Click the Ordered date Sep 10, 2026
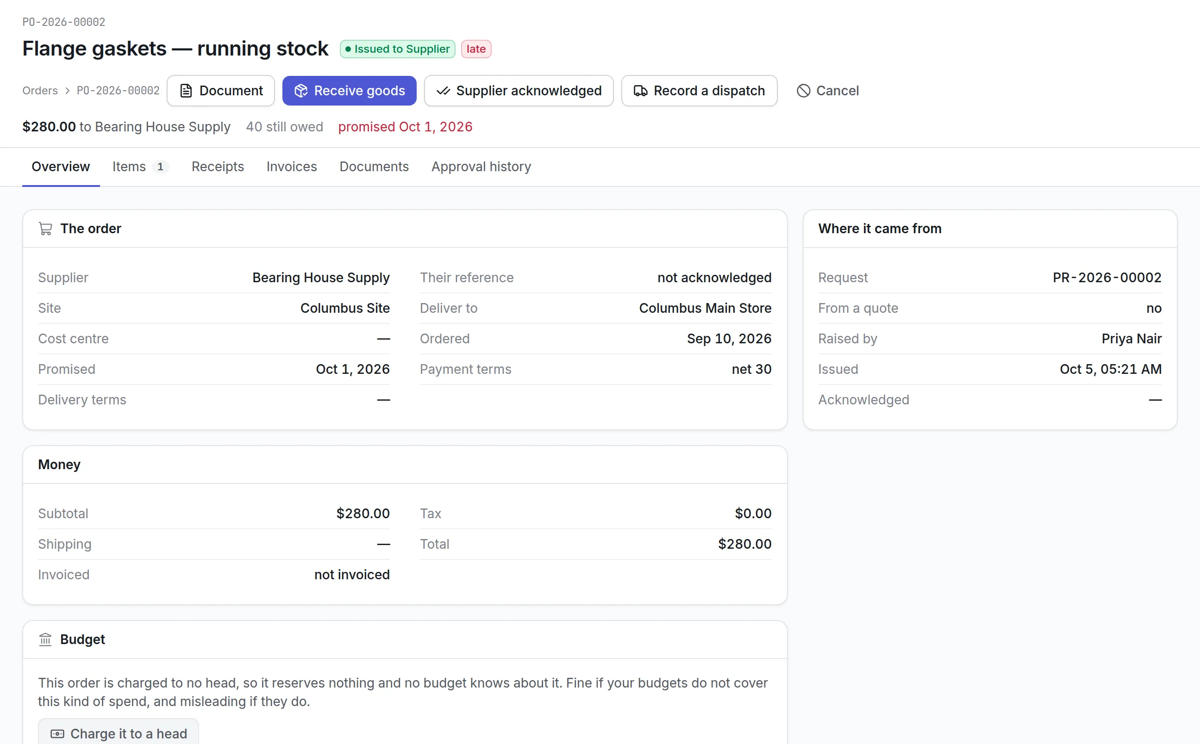The width and height of the screenshot is (1200, 744). pyautogui.click(x=730, y=339)
